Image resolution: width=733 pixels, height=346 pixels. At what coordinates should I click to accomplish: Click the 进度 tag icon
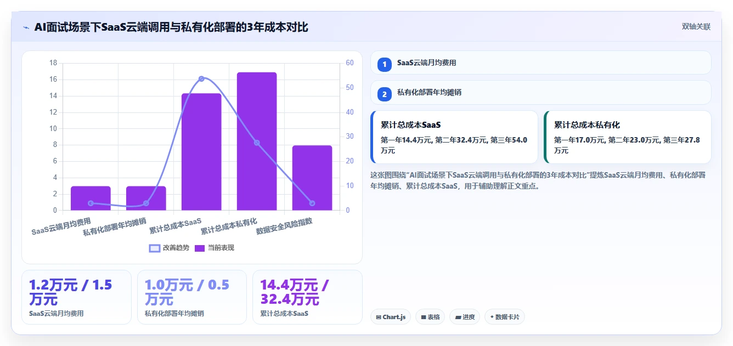click(x=458, y=317)
